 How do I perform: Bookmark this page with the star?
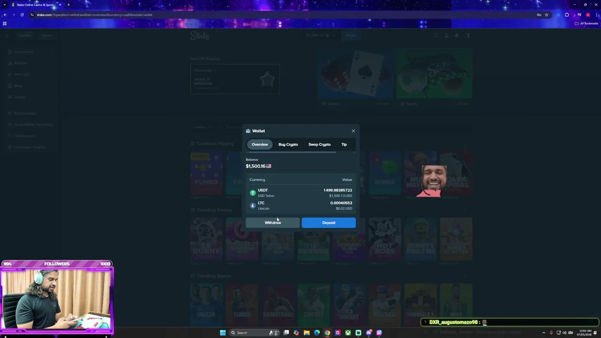547,15
